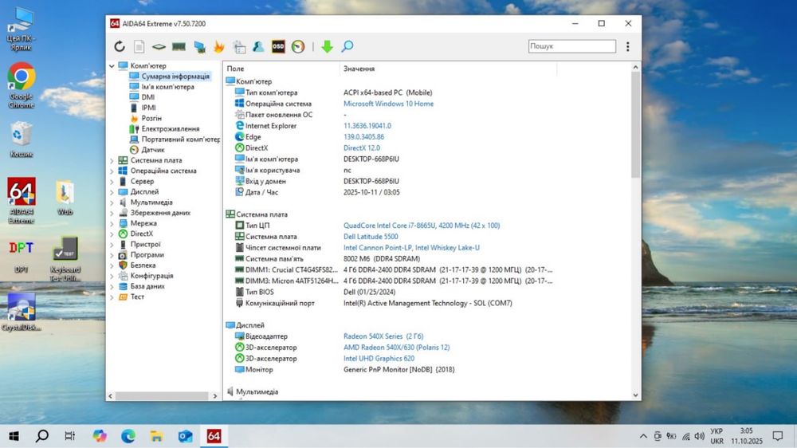Select Датчик in the tree
797x448 pixels.
(x=153, y=150)
